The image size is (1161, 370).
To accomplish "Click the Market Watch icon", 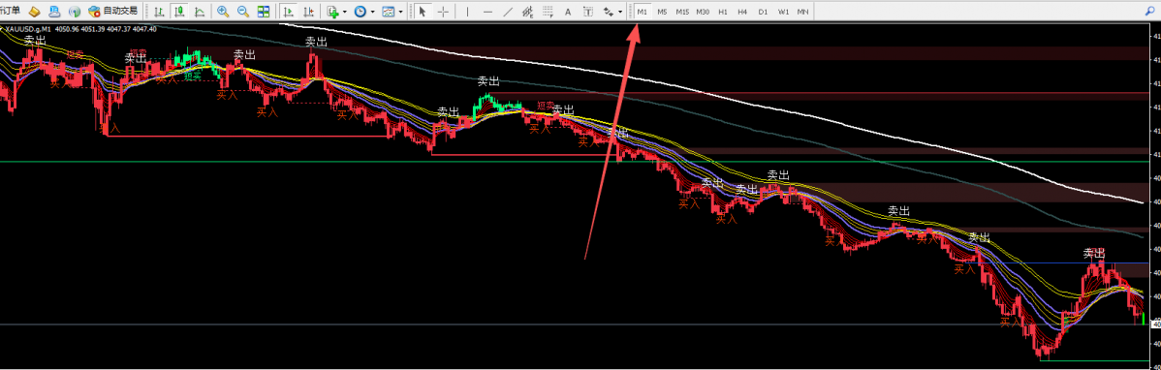I will coord(34,11).
